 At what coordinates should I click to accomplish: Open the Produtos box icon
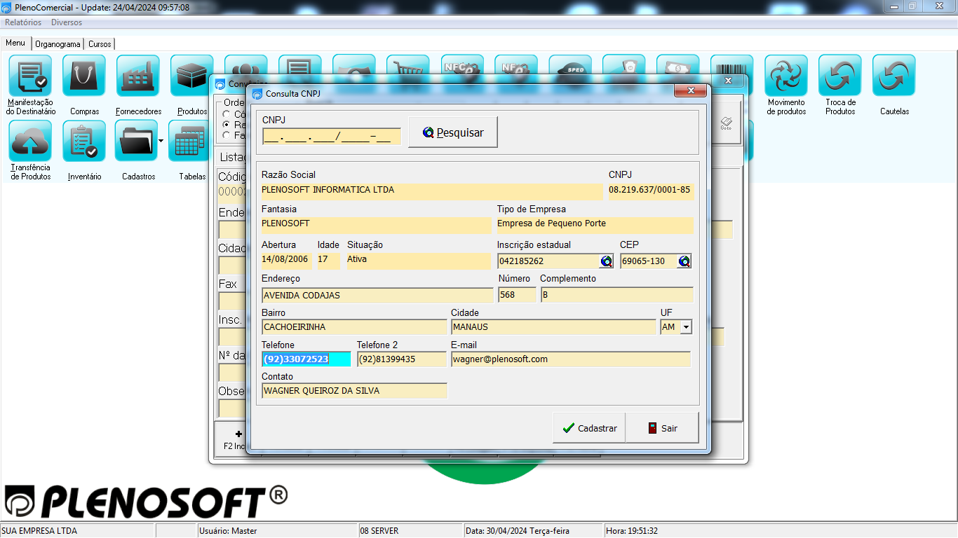[192, 76]
